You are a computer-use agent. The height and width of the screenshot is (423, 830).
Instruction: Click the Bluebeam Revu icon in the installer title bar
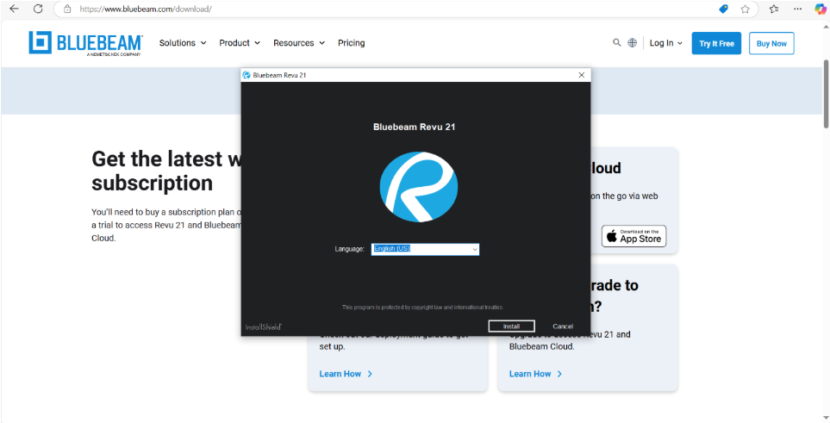click(x=247, y=75)
